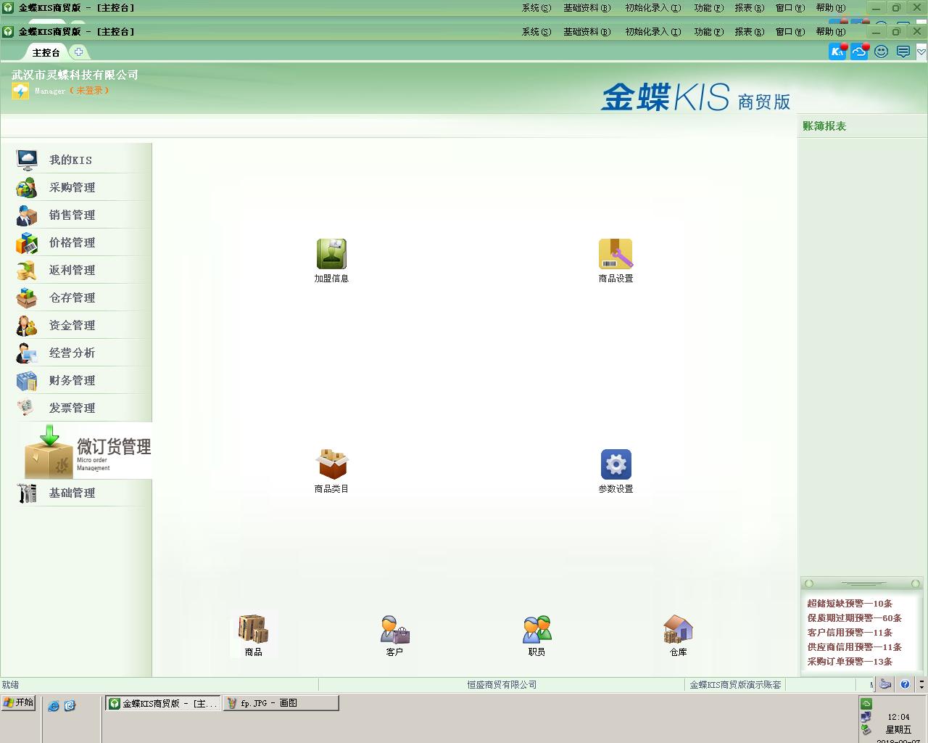Open the 职员 shortcut icon
The image size is (928, 743).
536,636
